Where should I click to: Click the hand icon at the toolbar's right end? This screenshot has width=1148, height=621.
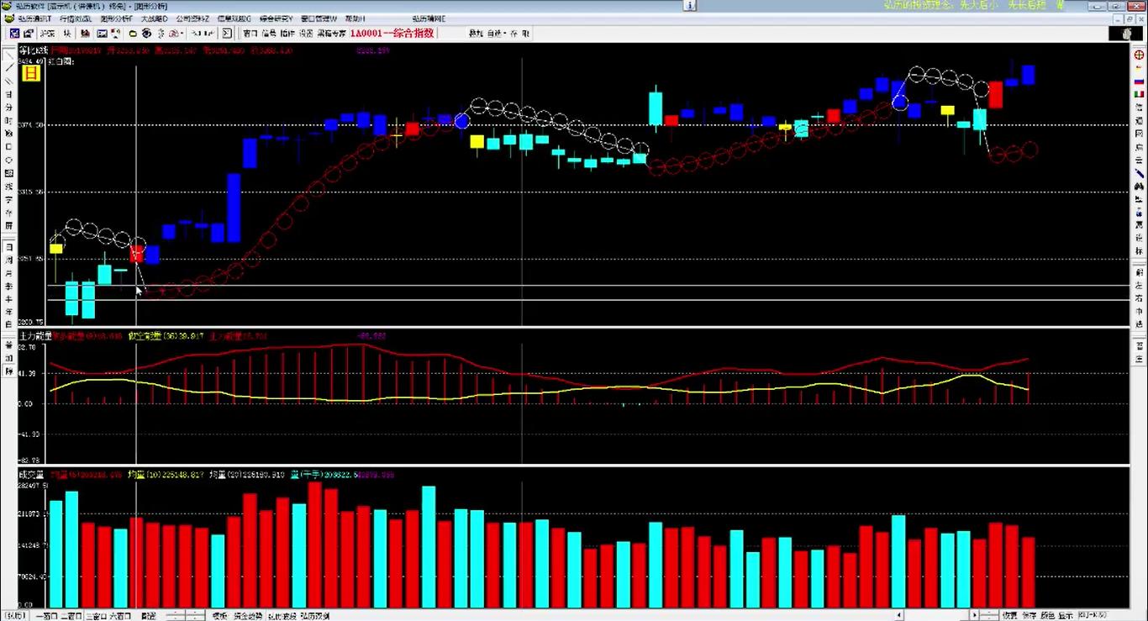(1126, 34)
